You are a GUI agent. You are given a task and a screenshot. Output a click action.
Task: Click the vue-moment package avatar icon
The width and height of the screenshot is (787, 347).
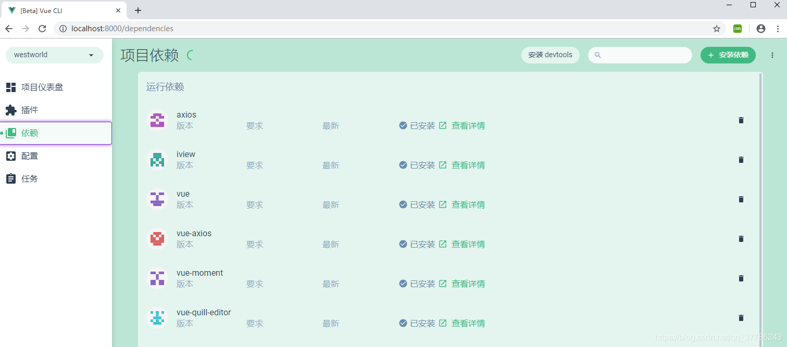tap(157, 278)
